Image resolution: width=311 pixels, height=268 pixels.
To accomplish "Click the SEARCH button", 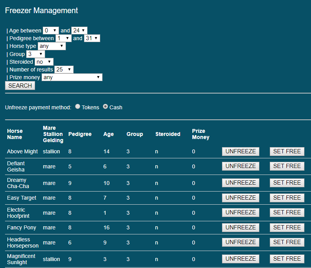I will click(20, 85).
